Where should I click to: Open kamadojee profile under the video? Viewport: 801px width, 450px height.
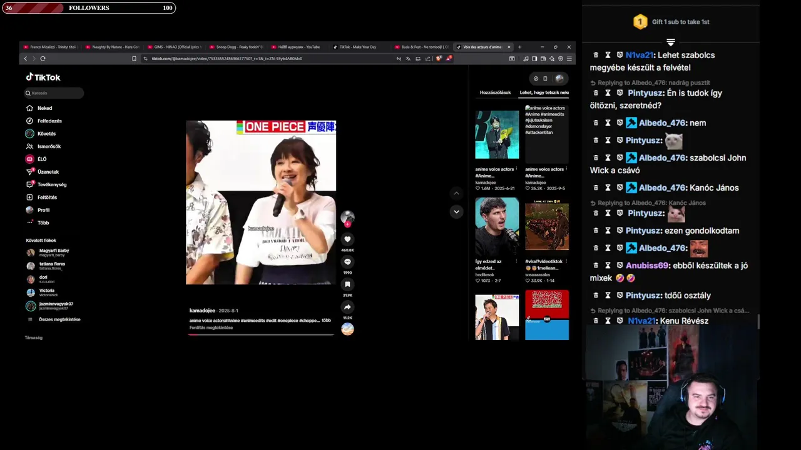click(202, 311)
